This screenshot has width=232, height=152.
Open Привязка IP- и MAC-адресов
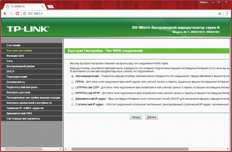32,108
